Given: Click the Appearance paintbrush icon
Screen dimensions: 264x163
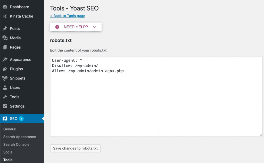Looking at the screenshot, I should 5,60.
